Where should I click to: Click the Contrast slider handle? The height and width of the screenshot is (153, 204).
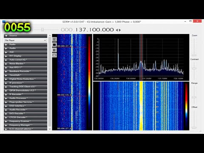pyautogui.click(x=194, y=68)
